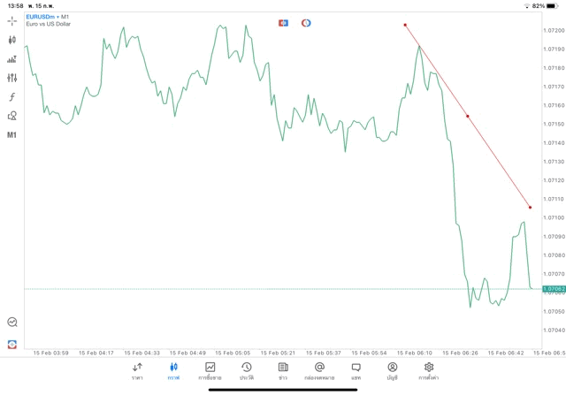Select the highlighted Chart tab
Image resolution: width=566 pixels, height=395 pixels.
pyautogui.click(x=173, y=370)
